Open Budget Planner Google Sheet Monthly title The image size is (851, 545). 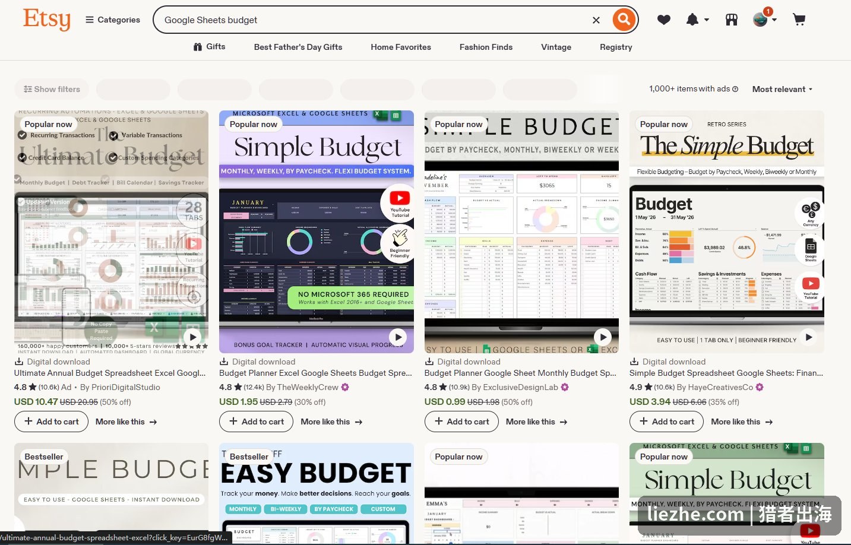click(x=520, y=373)
